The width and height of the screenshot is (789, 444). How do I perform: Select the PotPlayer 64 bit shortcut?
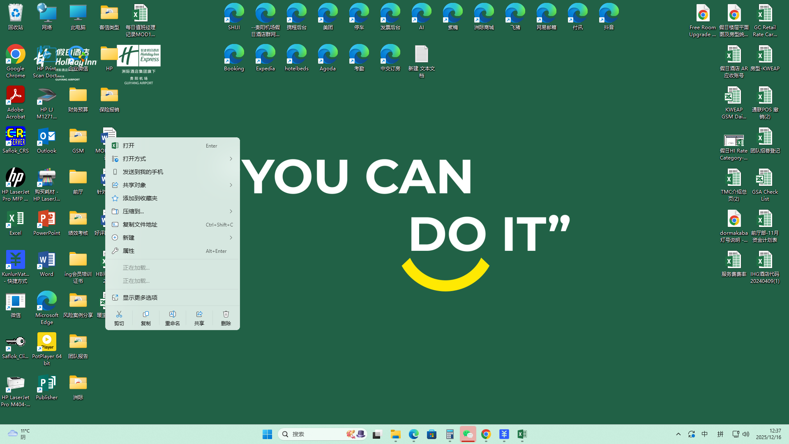pos(46,349)
